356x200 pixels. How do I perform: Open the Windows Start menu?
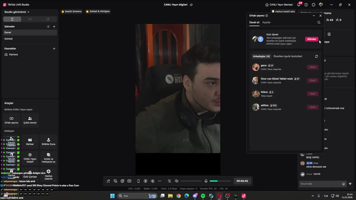[112, 196]
